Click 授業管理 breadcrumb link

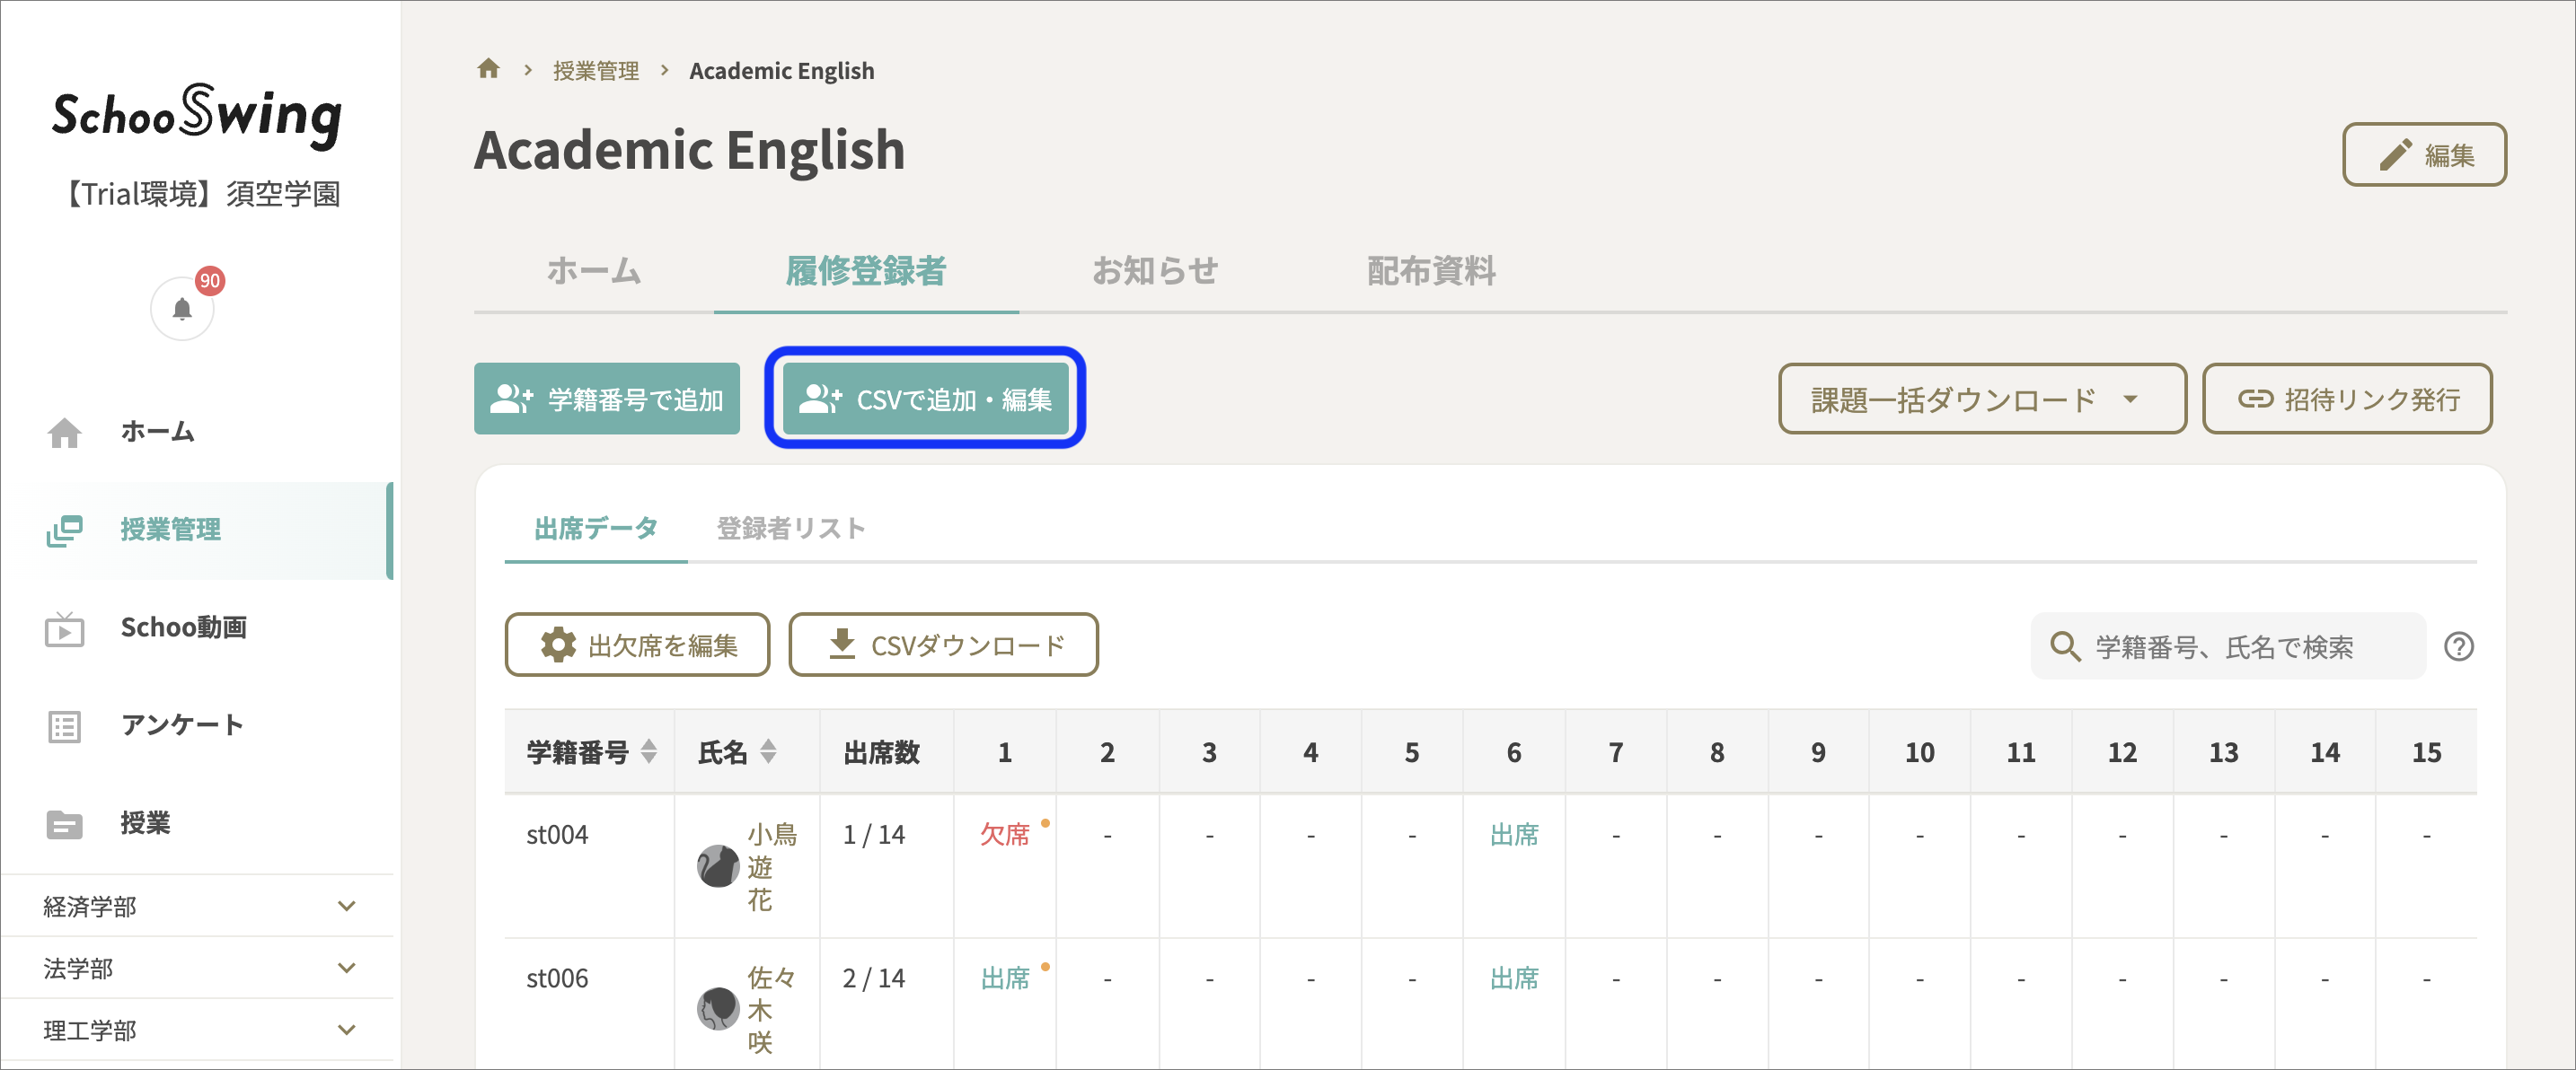point(596,71)
